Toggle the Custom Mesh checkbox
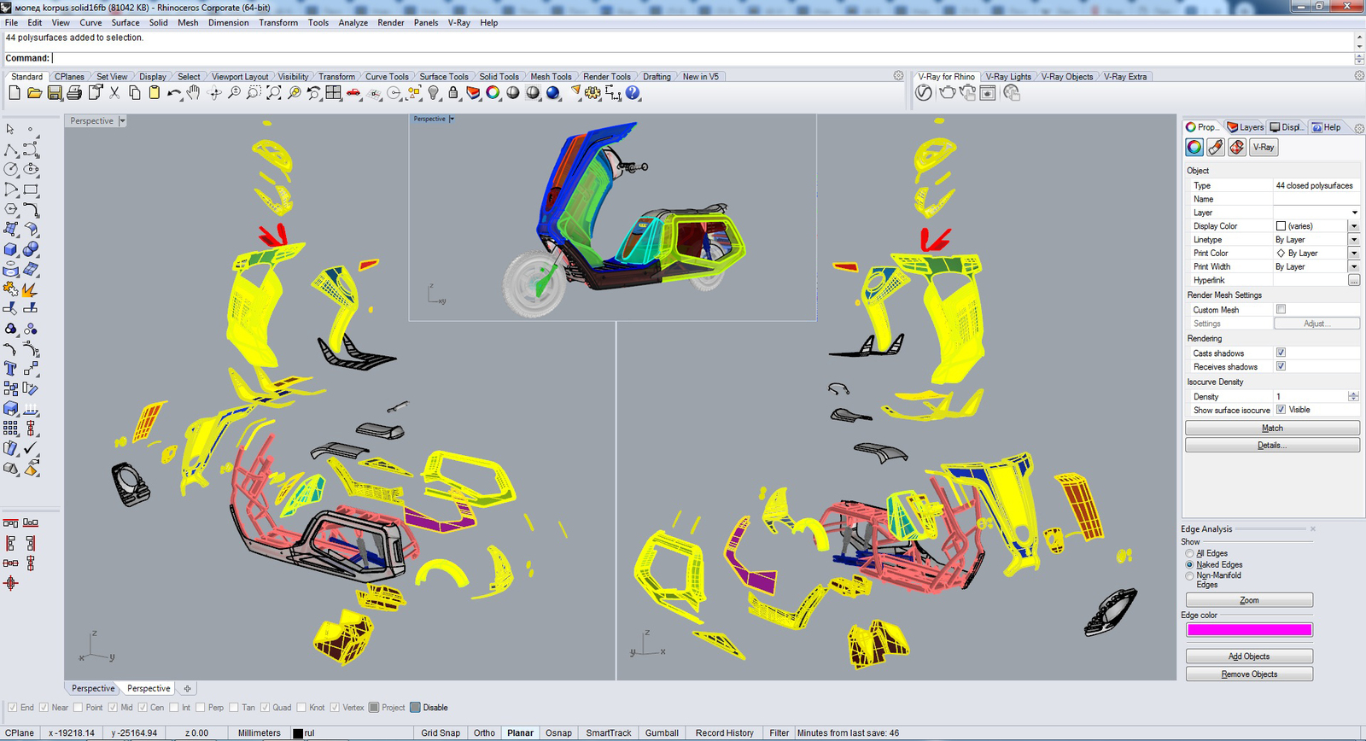1366x741 pixels. coord(1281,310)
